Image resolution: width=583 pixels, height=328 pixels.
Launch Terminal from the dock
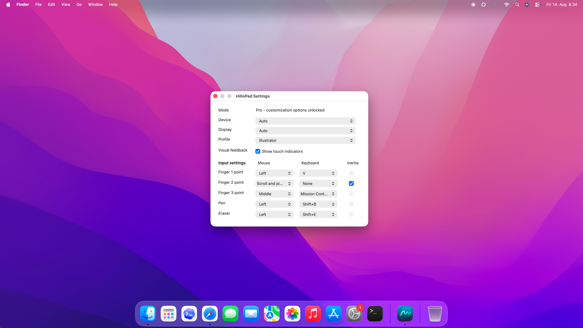375,314
